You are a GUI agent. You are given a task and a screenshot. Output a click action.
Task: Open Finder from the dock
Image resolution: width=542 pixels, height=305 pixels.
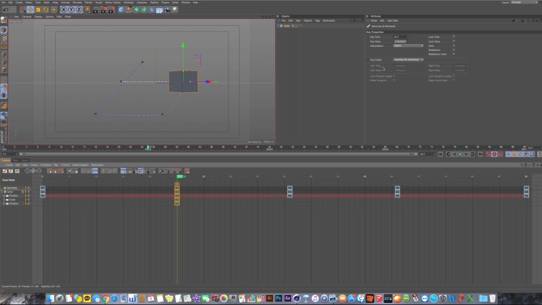[x=50, y=298]
